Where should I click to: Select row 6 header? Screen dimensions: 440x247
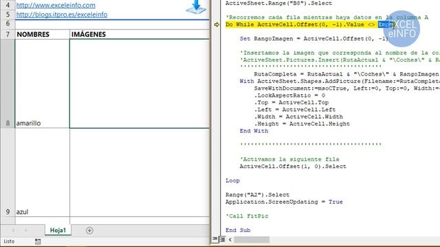click(x=8, y=23)
